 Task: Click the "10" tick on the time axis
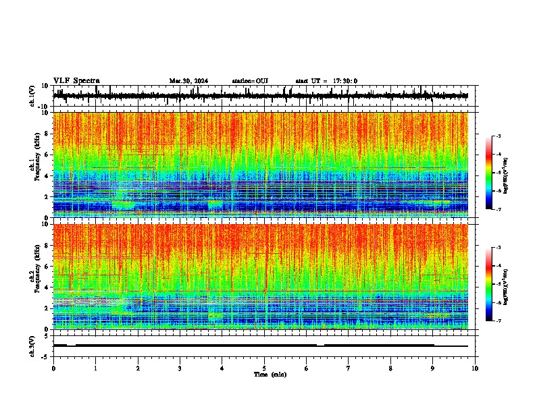point(475,368)
